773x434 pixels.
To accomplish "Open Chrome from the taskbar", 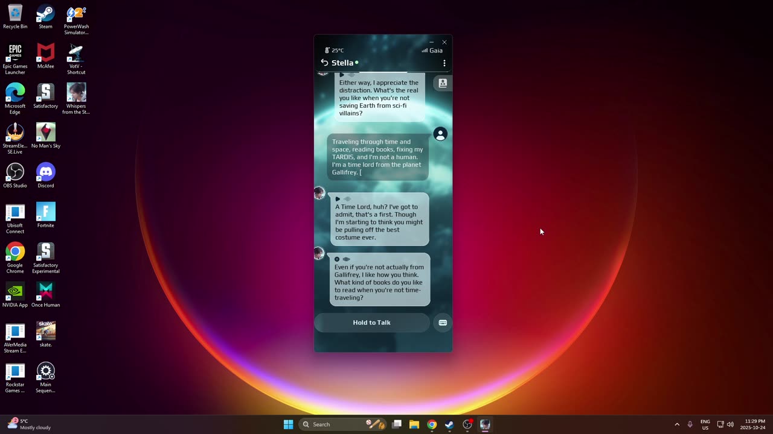I will click(432, 424).
